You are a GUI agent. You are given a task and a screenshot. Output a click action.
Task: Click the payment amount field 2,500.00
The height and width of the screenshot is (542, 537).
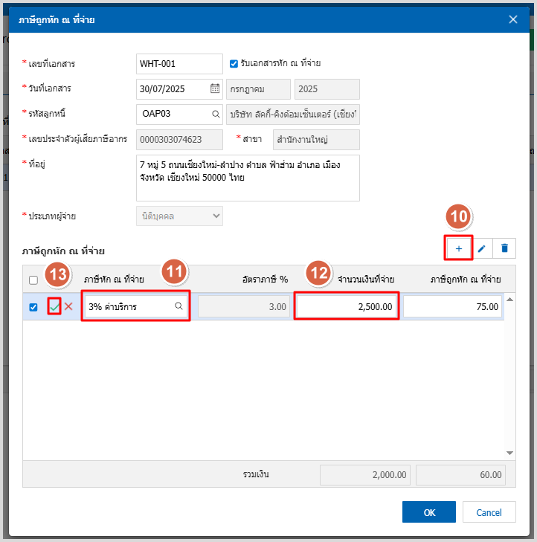347,306
